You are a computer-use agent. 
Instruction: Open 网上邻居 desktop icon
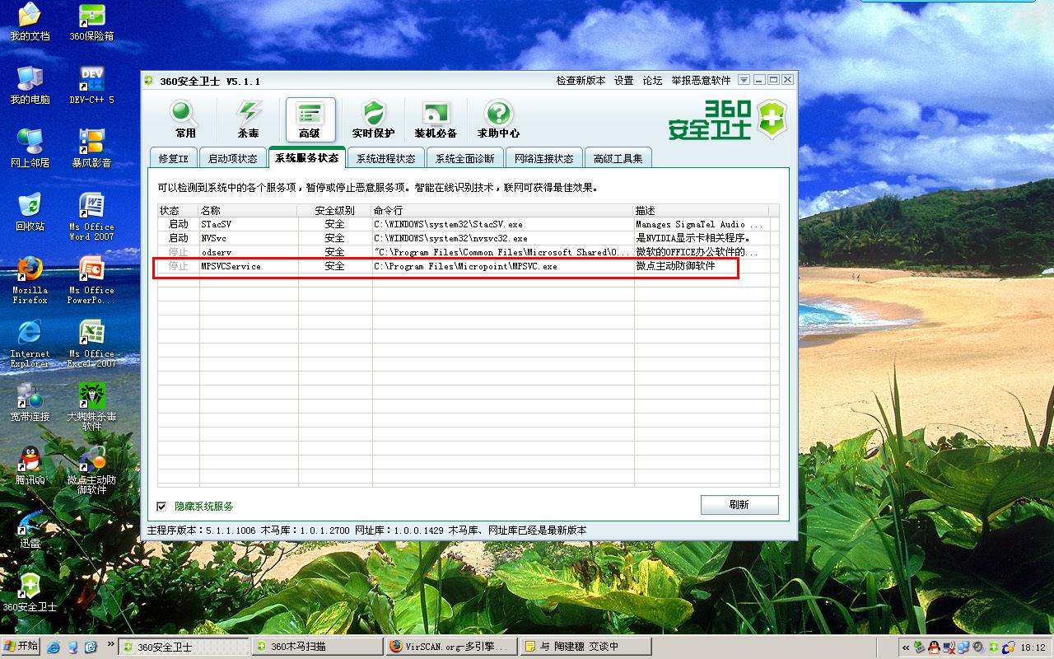[30, 148]
